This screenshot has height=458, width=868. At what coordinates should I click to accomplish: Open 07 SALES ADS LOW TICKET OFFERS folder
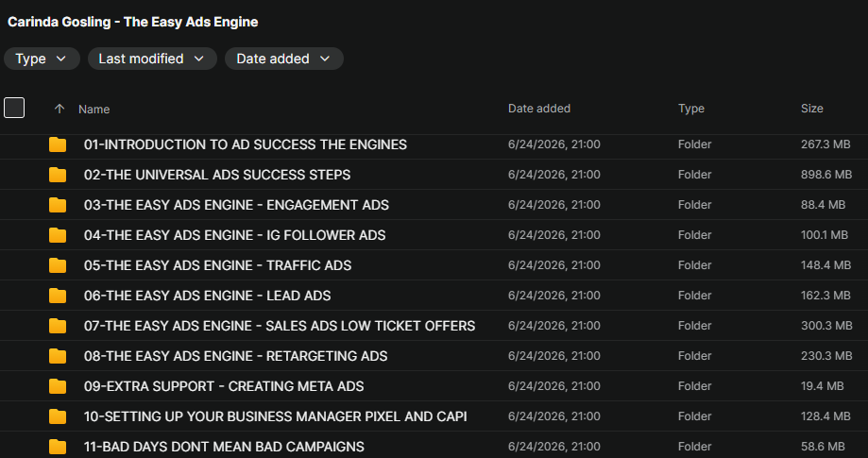[280, 326]
